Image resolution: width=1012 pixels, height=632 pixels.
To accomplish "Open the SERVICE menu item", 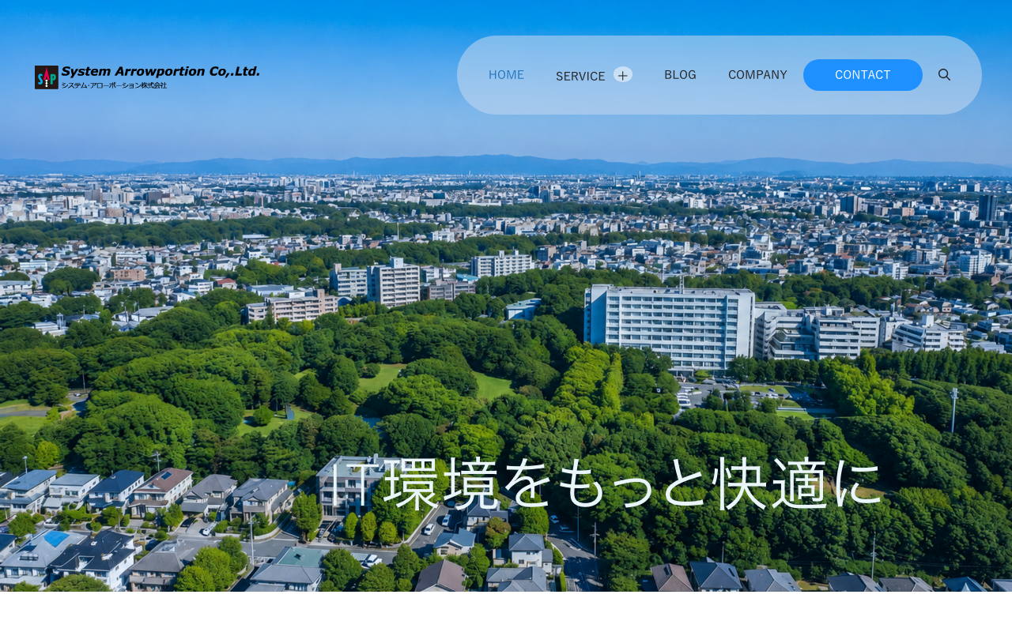I will point(580,76).
